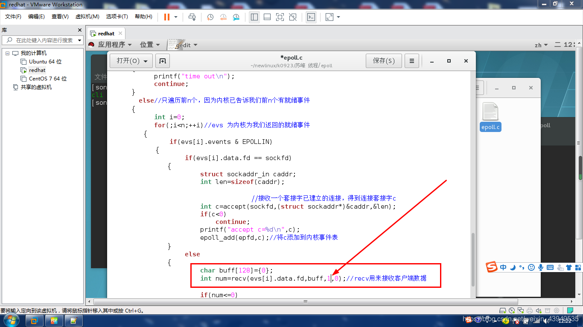This screenshot has width=583, height=327.
Task: Open the power options dropdown arrow
Action: pos(176,17)
